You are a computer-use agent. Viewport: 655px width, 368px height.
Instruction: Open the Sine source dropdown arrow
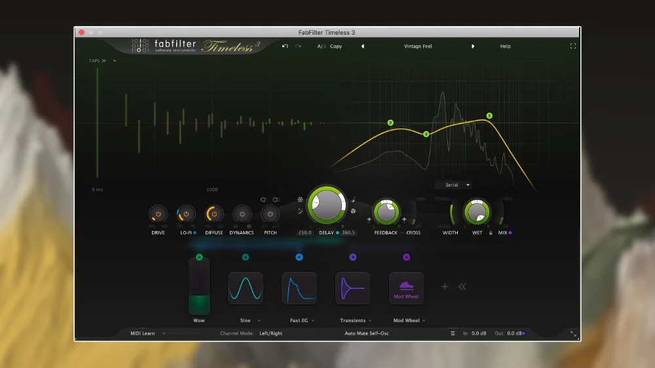[259, 321]
